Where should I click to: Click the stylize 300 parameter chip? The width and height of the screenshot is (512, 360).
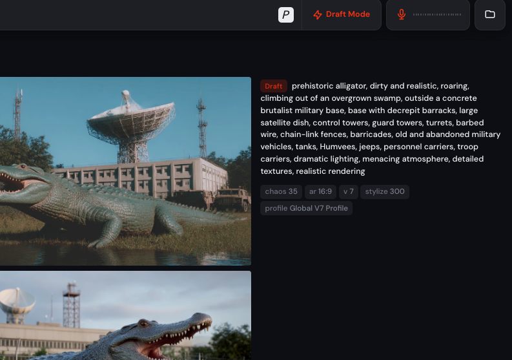[x=385, y=191]
